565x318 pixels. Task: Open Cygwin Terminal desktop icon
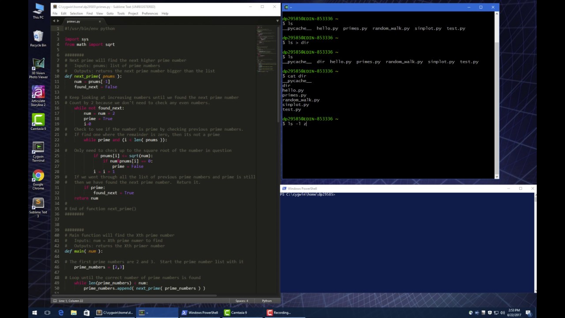click(38, 152)
